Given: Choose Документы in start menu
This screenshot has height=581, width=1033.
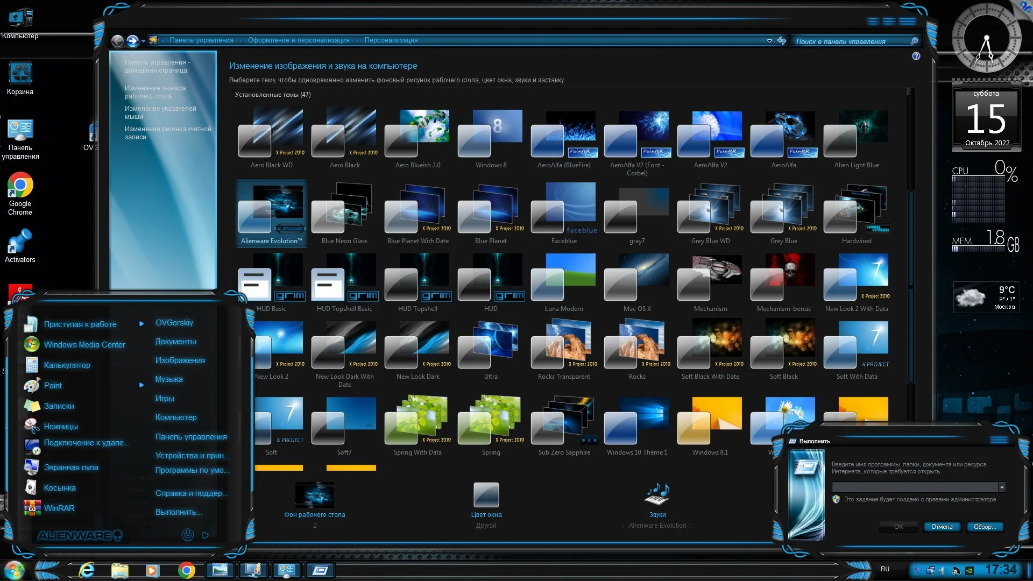Looking at the screenshot, I should click(x=175, y=342).
